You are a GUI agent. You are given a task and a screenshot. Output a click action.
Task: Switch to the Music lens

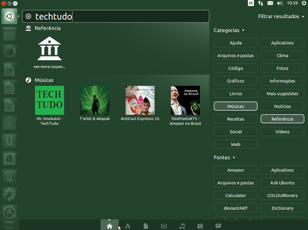click(182, 226)
